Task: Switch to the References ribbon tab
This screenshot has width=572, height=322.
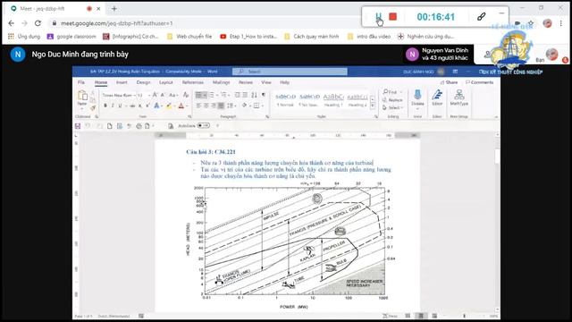Action: [193, 82]
